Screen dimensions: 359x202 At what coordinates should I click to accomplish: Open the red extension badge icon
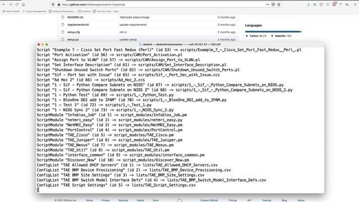pyautogui.click(x=334, y=4)
